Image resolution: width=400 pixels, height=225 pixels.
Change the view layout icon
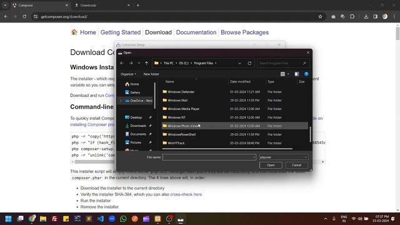282,74
